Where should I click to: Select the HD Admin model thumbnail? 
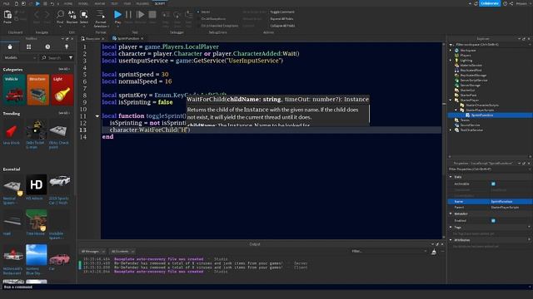37,184
